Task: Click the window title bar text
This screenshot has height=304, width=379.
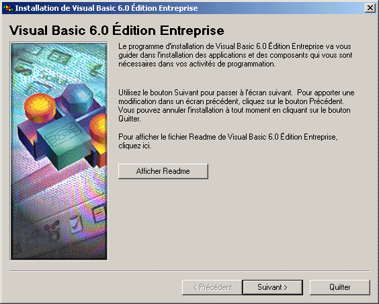Action: click(106, 8)
